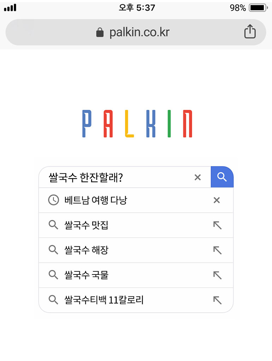The height and width of the screenshot is (361, 272).
Task: Fill search with 쌀국수 국물 arrow
Action: 217,275
